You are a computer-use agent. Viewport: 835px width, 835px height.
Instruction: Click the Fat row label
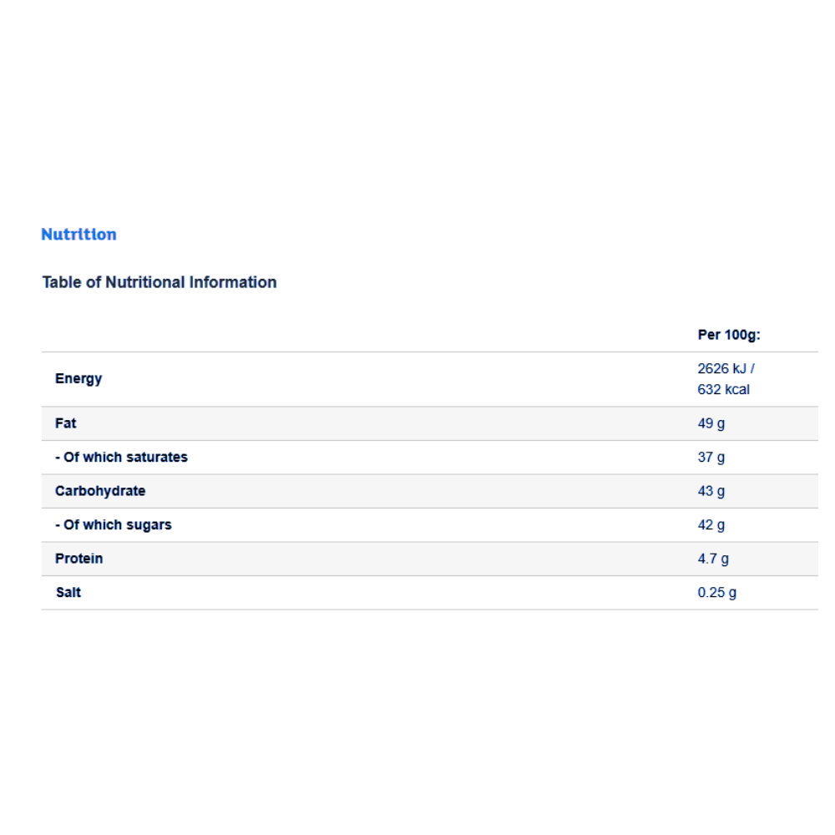[x=65, y=423]
